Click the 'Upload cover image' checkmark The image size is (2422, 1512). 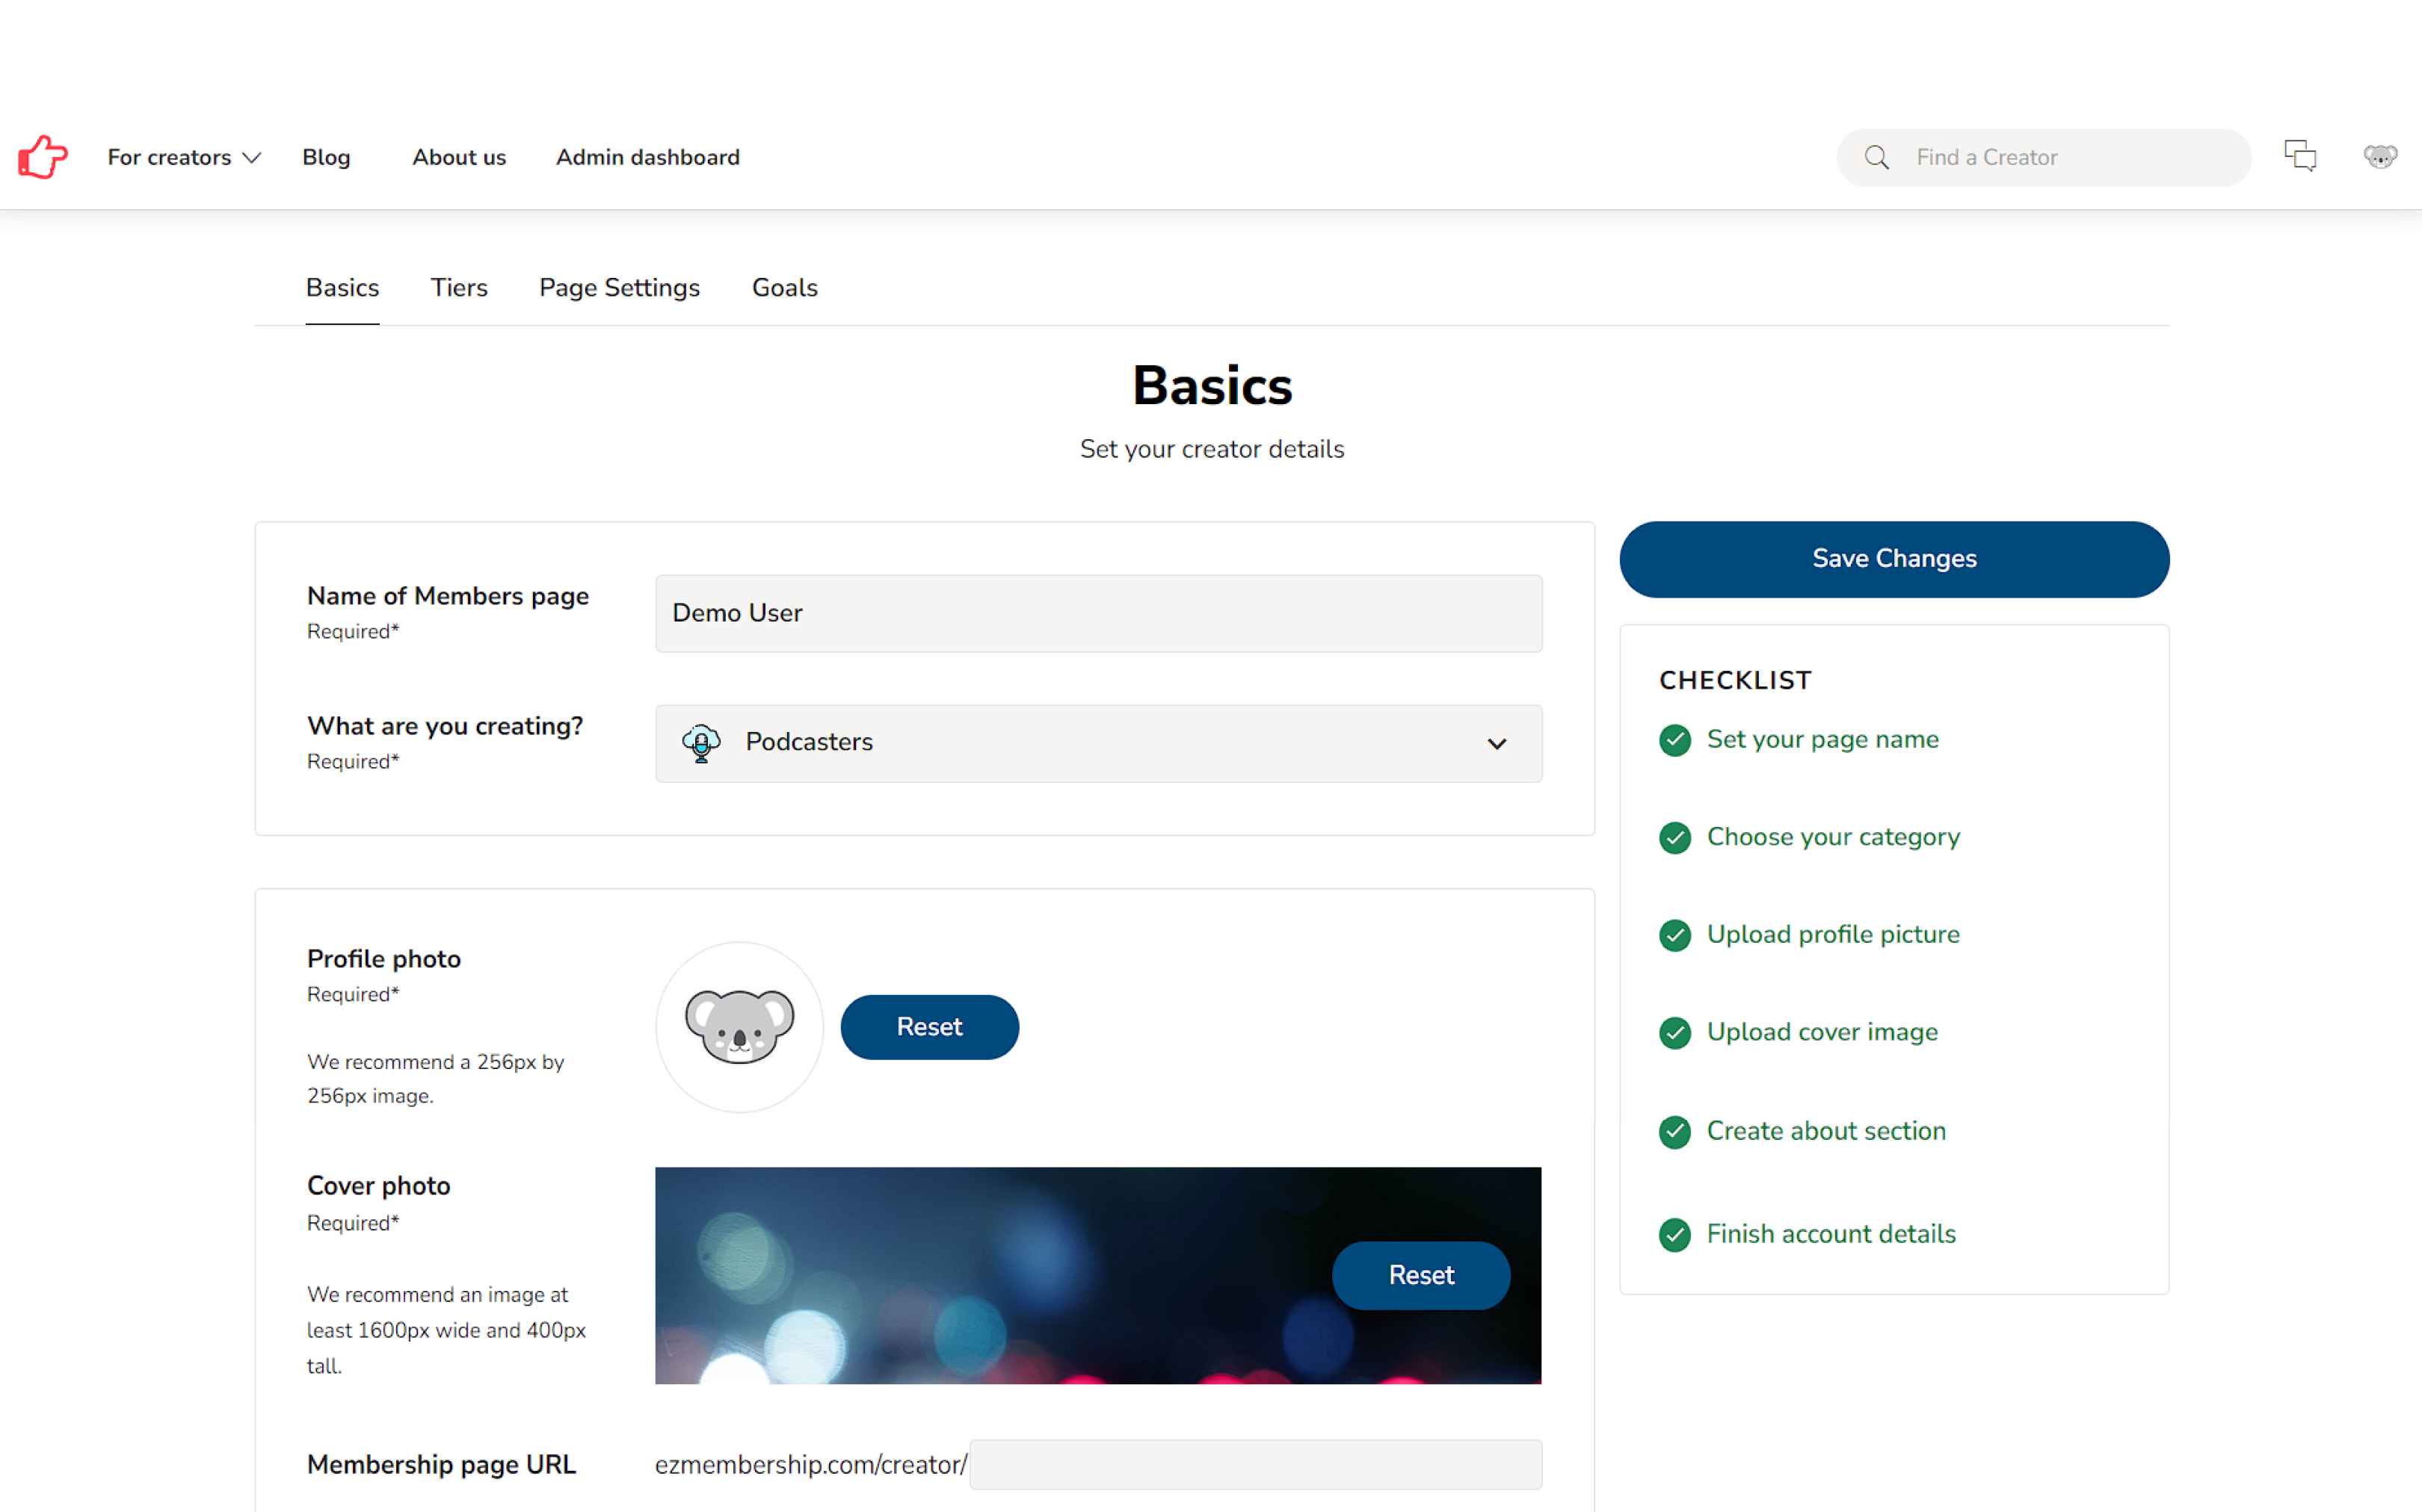click(1674, 1032)
